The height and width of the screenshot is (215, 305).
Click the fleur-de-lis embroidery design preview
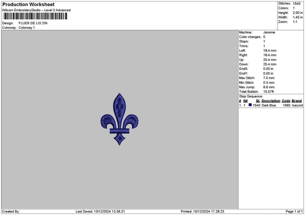[x=119, y=119]
